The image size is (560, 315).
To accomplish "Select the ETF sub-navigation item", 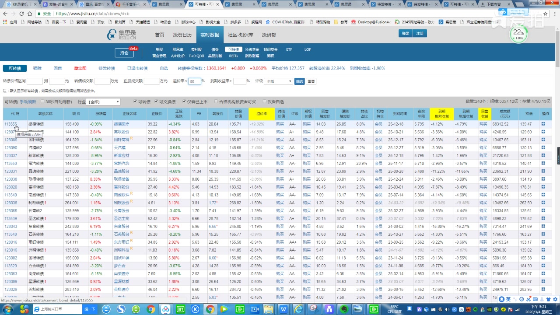I will [x=289, y=49].
